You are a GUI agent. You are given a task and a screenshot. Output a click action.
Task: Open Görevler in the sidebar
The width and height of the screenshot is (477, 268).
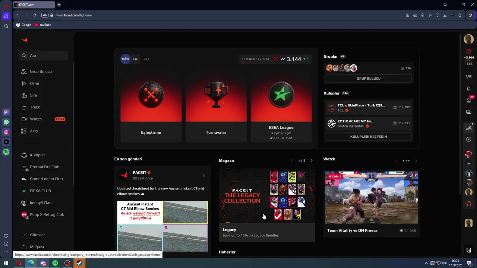coord(37,235)
